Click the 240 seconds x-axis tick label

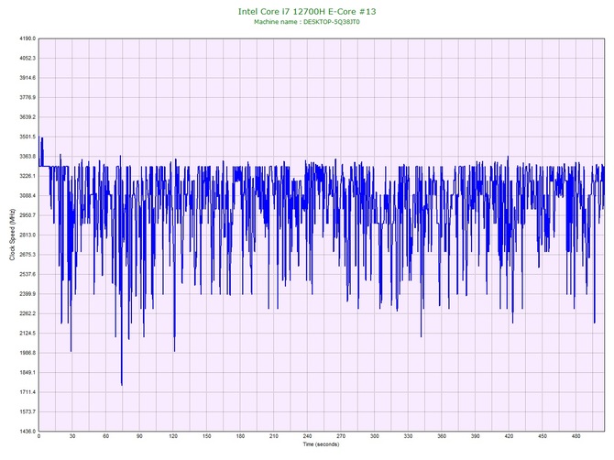tap(307, 436)
